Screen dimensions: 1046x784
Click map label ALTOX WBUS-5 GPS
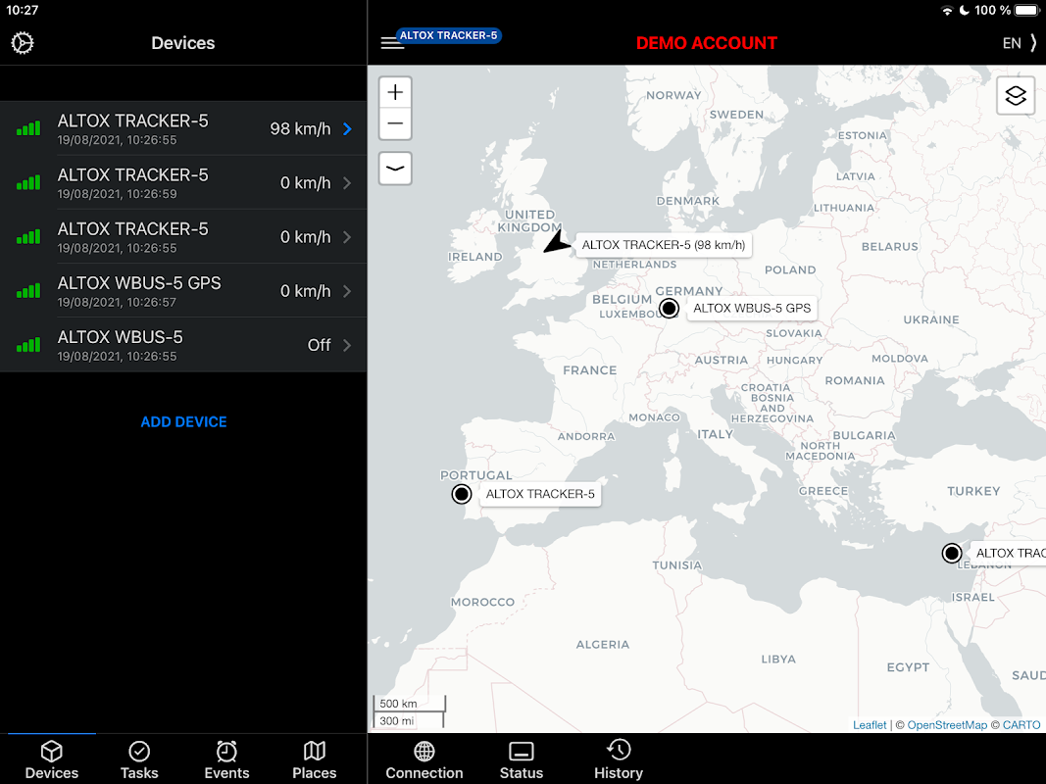752,308
